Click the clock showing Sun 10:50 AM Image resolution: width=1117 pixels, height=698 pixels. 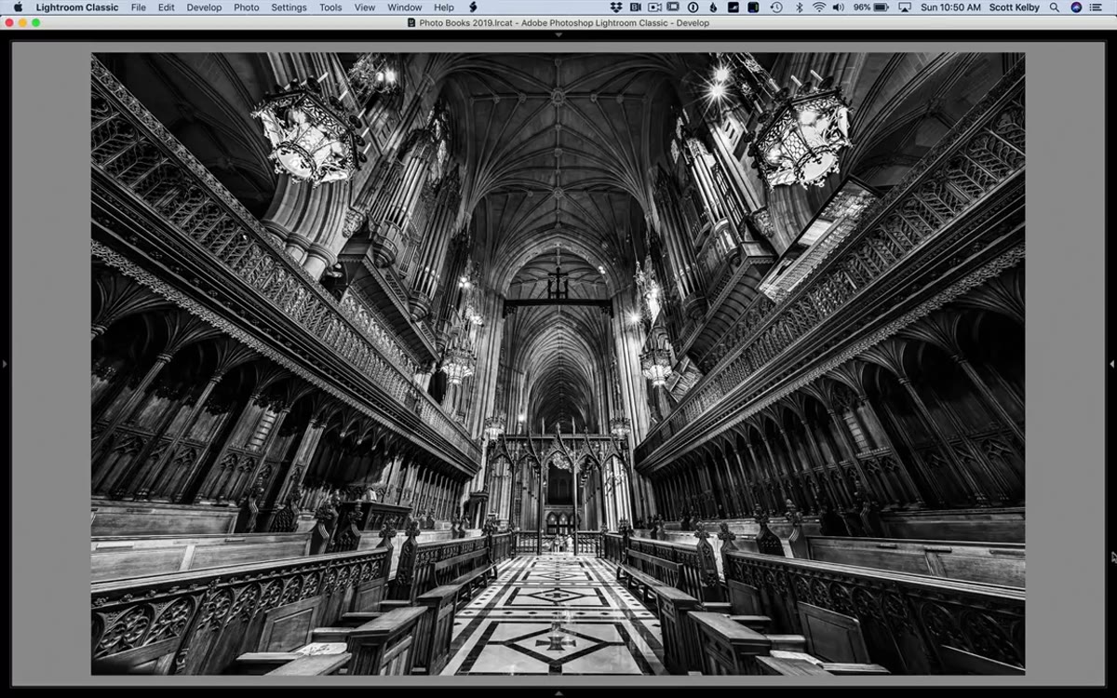[x=950, y=7]
